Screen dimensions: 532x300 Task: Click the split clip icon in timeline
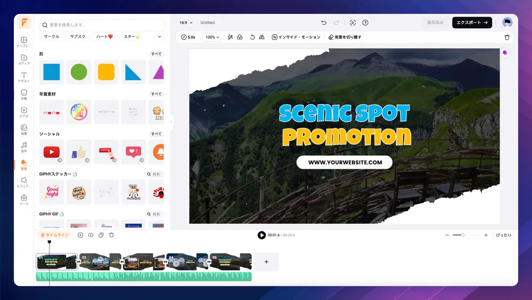[90, 235]
